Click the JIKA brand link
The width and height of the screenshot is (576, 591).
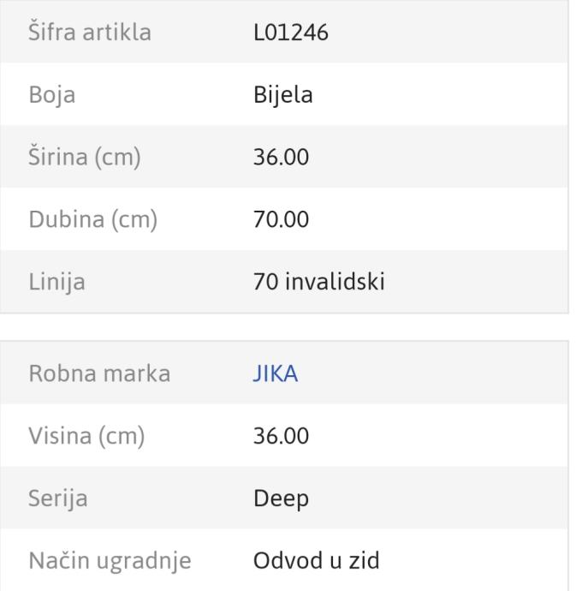[275, 374]
